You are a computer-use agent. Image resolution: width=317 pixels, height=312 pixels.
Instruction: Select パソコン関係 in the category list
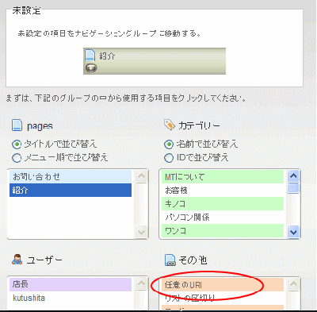tap(223, 218)
